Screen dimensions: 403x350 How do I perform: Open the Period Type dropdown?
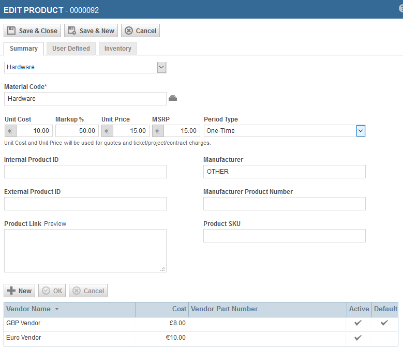pyautogui.click(x=361, y=131)
